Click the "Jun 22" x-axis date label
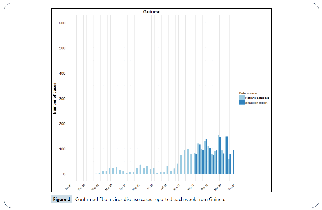The width and height of the screenshot is (322, 210). (x=150, y=187)
